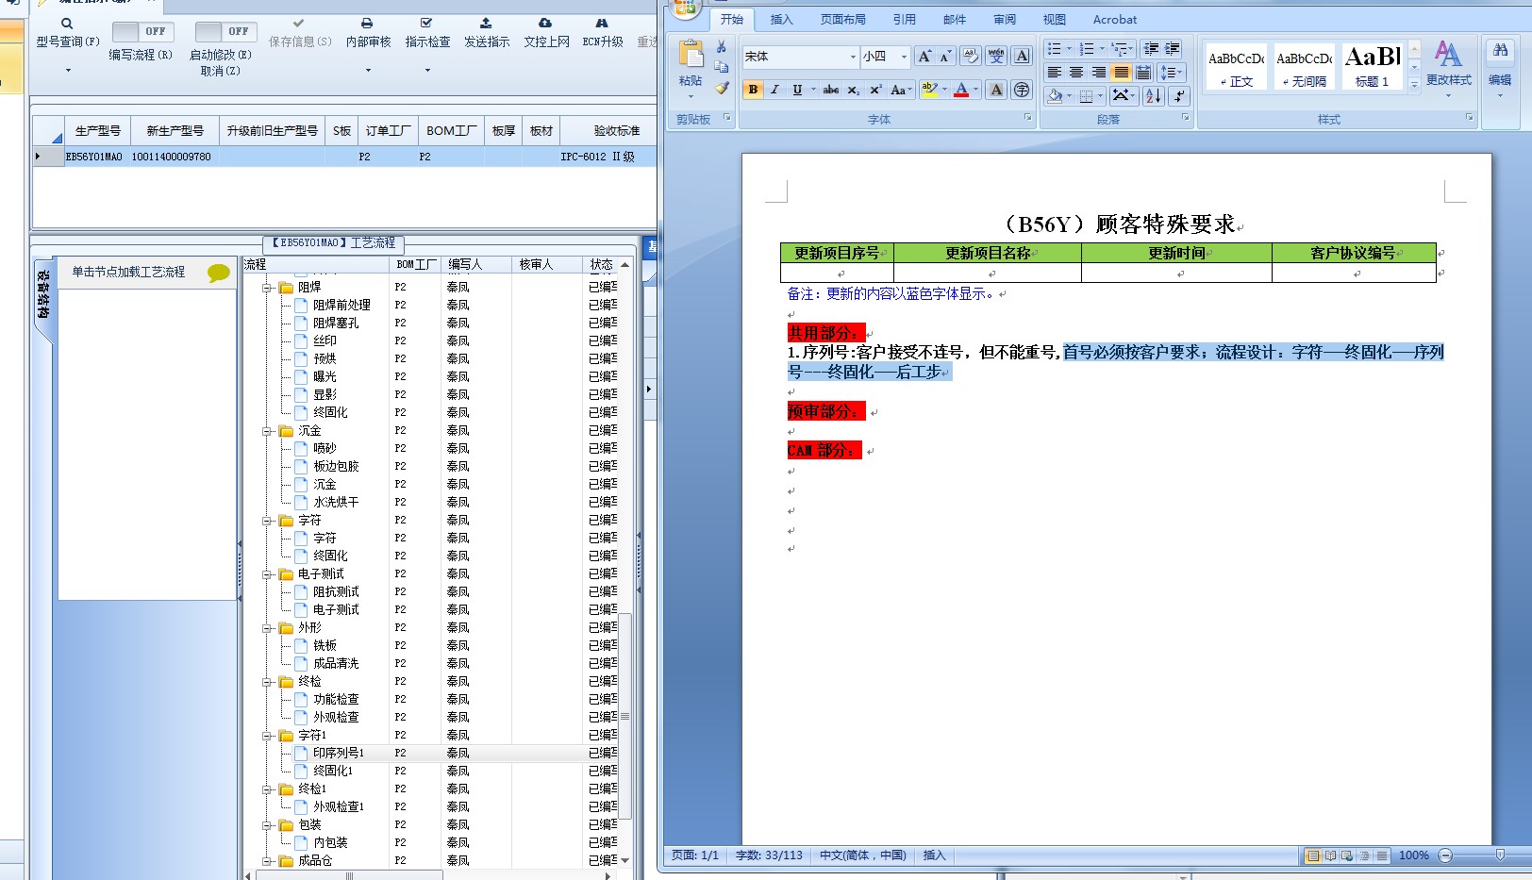1532x880 pixels.
Task: Switch to 视图 ribbon tab
Action: (x=1055, y=20)
